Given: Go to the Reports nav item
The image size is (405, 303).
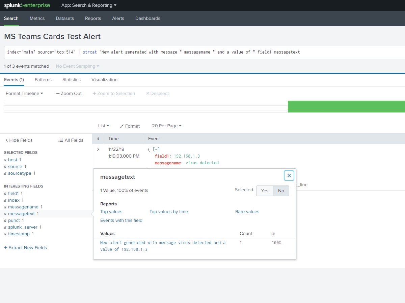Looking at the screenshot, I should pos(93,19).
